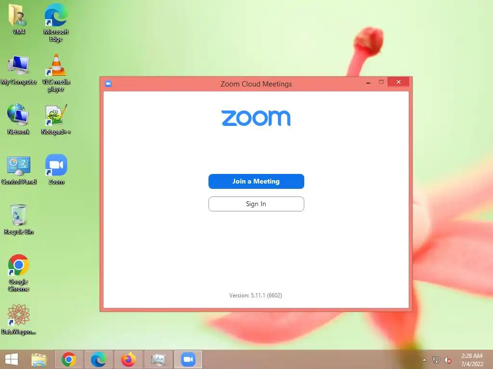Click the Sign In button
Image resolution: width=493 pixels, height=369 pixels.
(x=256, y=204)
